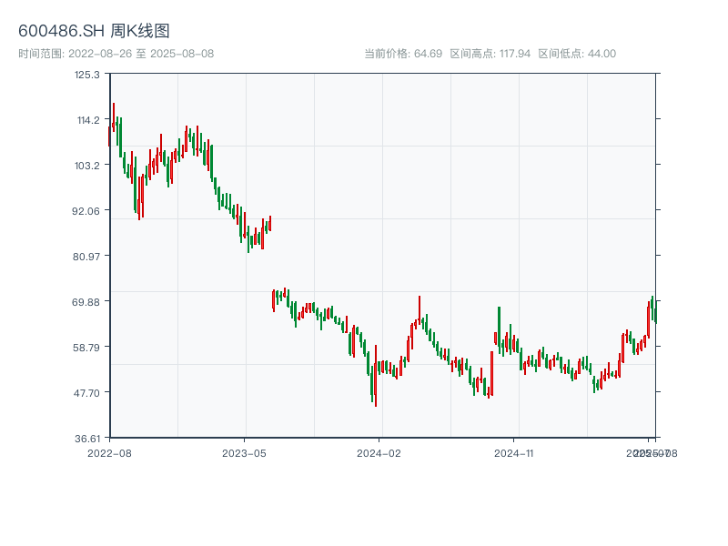Click the 36.61 y-axis price label
This screenshot has height=546, width=728.
point(87,439)
